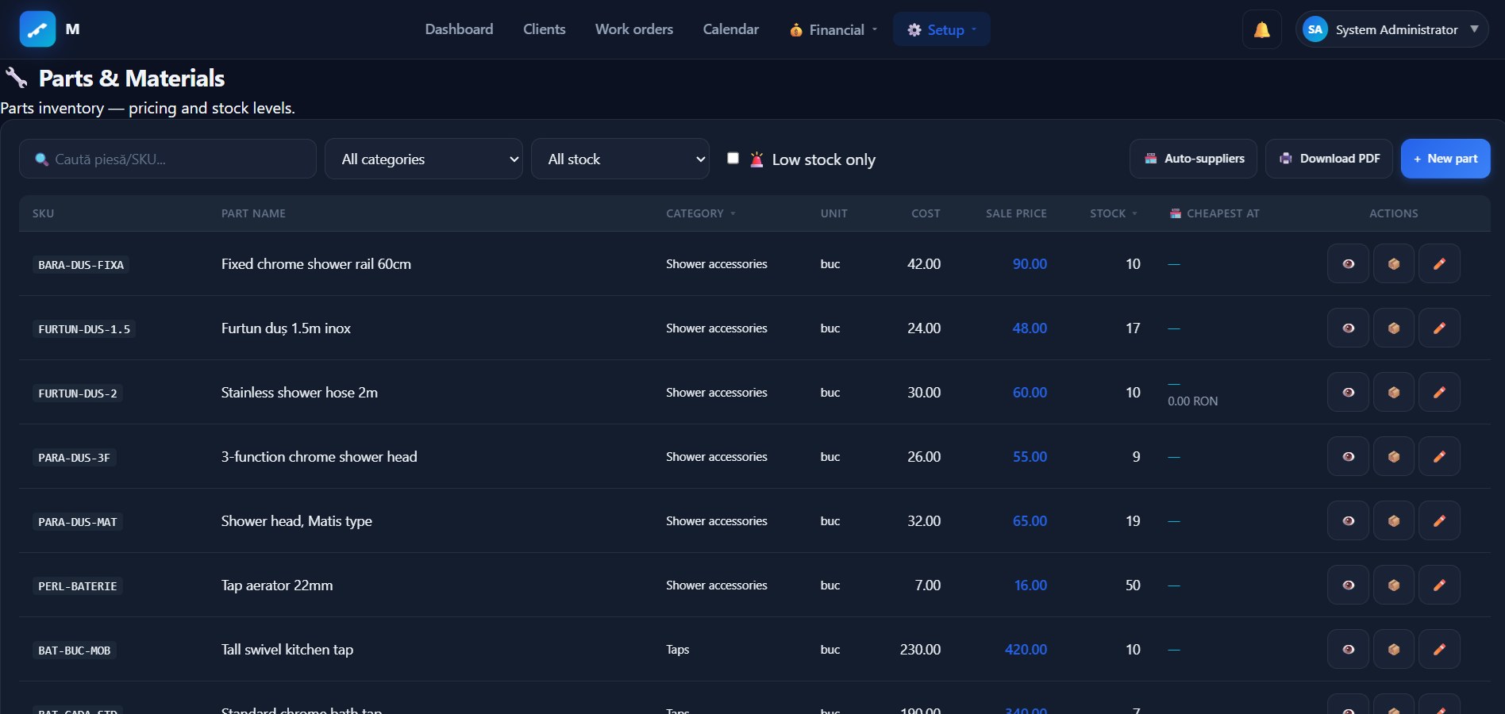Click the app logo icon
The width and height of the screenshot is (1505, 714).
pyautogui.click(x=37, y=29)
